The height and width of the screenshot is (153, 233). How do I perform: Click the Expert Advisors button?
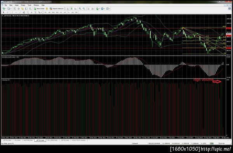click(57, 9)
